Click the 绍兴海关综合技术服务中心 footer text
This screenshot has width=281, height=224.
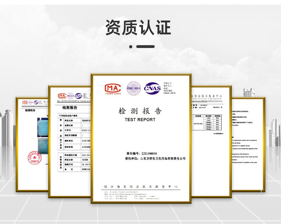[141, 187]
